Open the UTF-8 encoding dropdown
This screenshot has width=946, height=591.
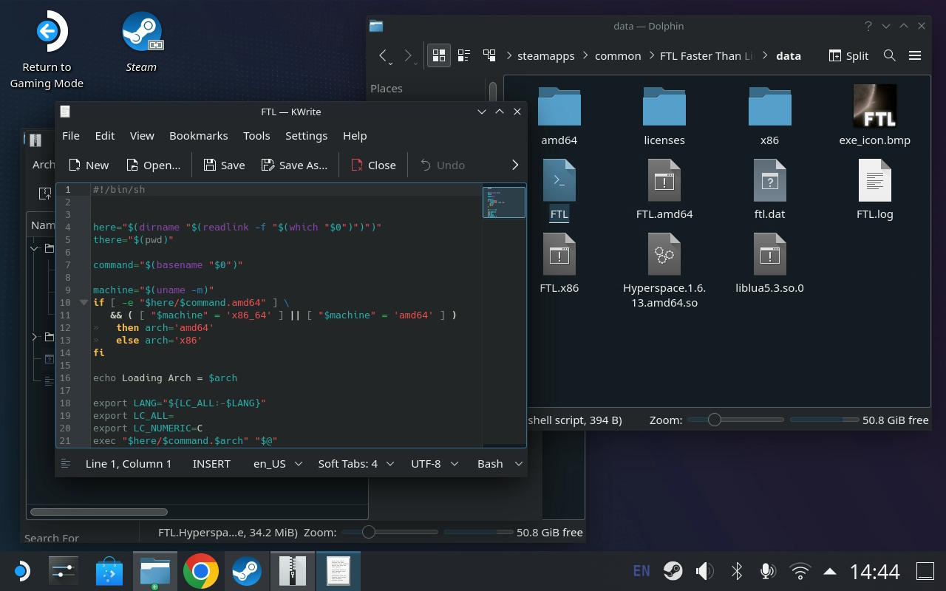coord(435,463)
